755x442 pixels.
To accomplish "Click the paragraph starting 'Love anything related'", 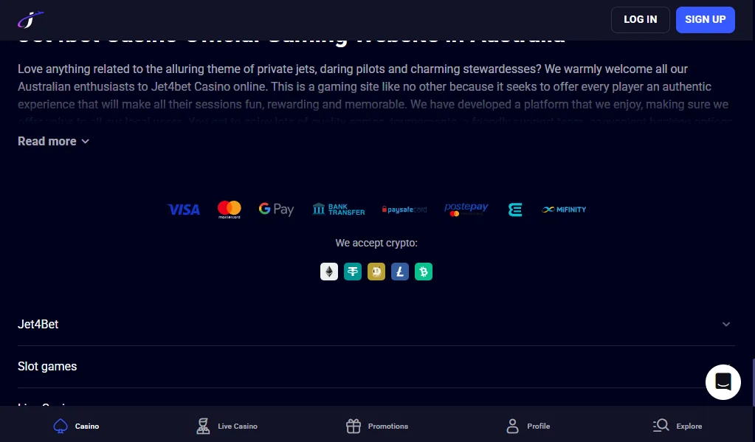I will [x=376, y=95].
